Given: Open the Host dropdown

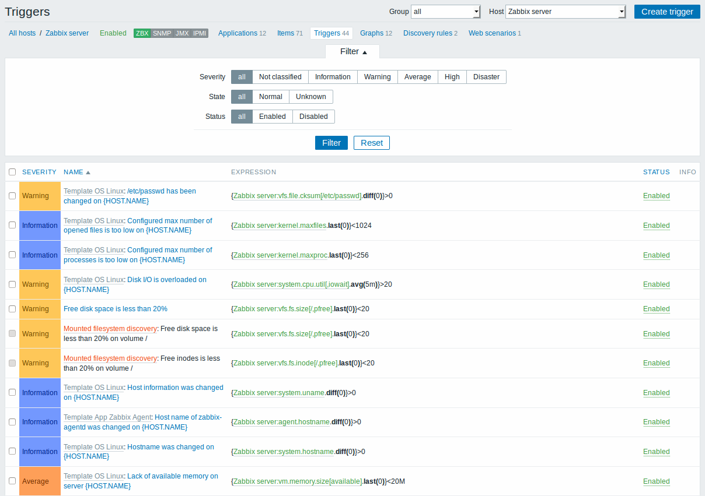Looking at the screenshot, I should (x=566, y=12).
